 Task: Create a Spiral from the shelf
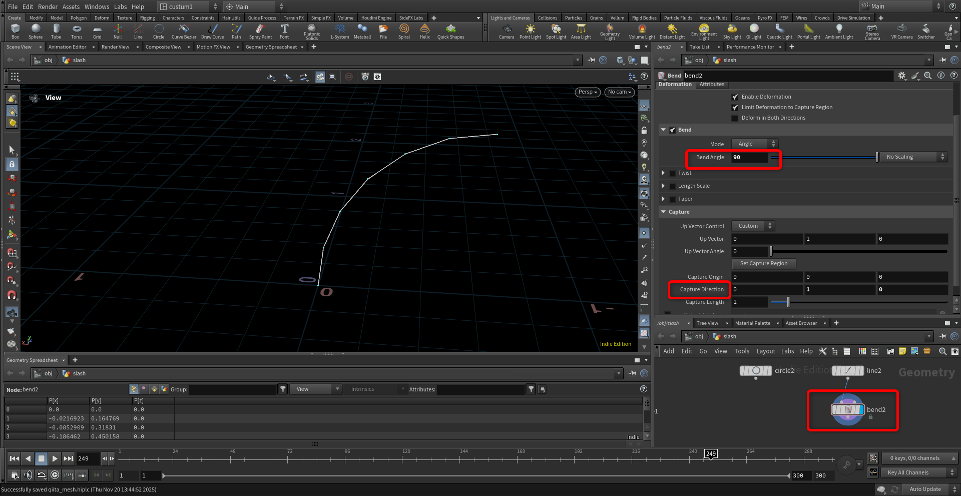click(x=404, y=31)
